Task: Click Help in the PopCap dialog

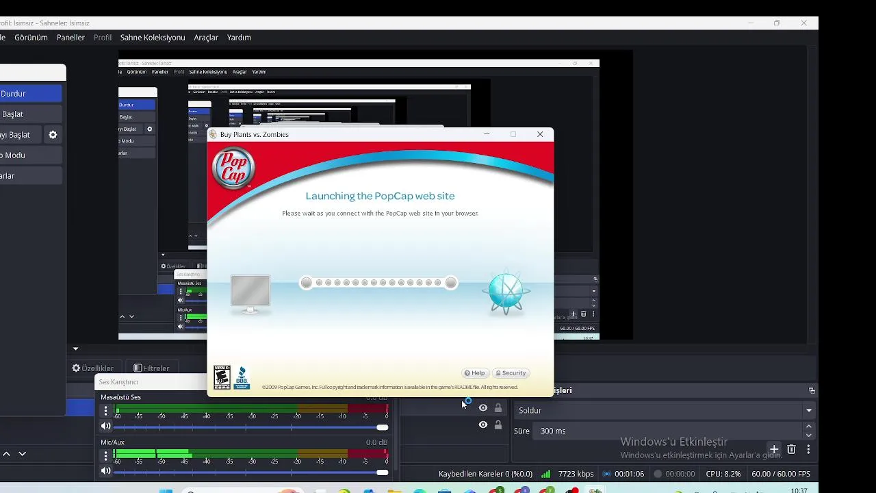Action: tap(475, 373)
